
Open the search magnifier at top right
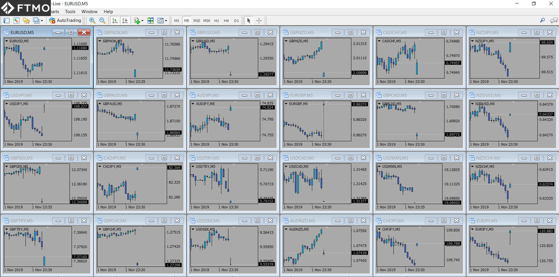coord(542,20)
